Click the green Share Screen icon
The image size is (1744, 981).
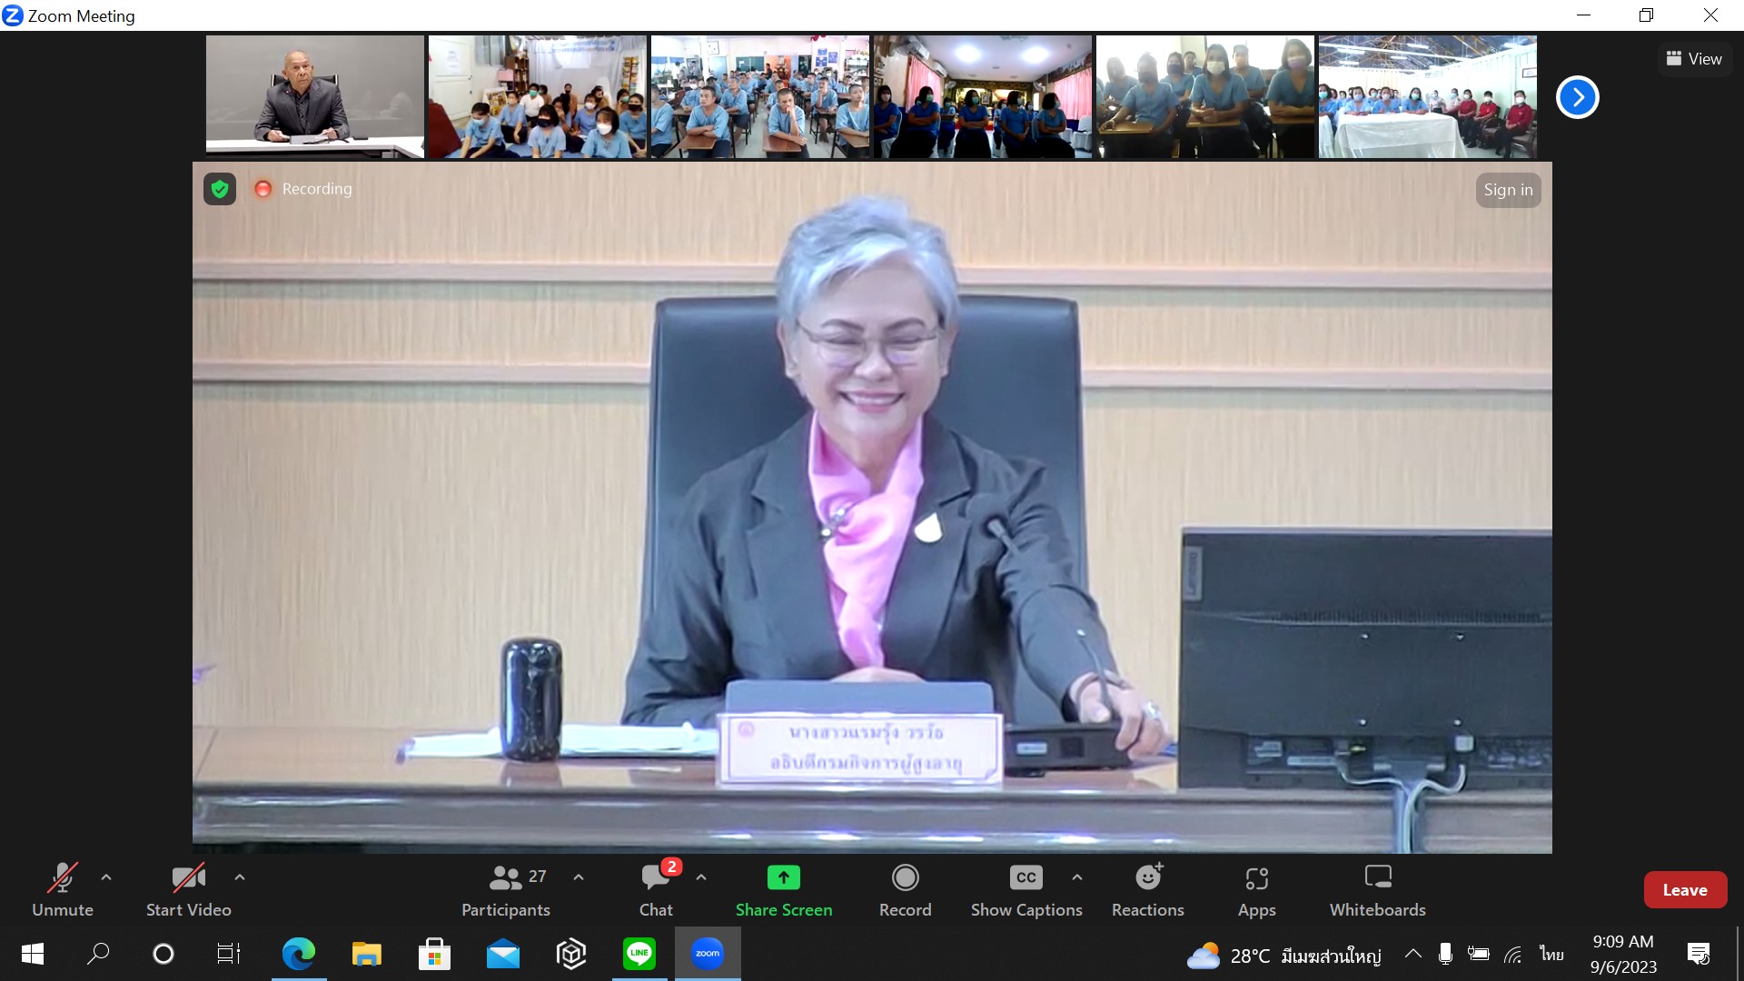(783, 877)
